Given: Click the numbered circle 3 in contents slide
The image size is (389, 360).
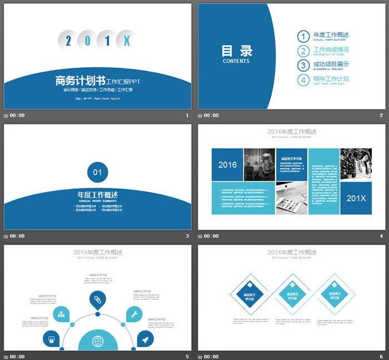Looking at the screenshot, I should pos(303,66).
